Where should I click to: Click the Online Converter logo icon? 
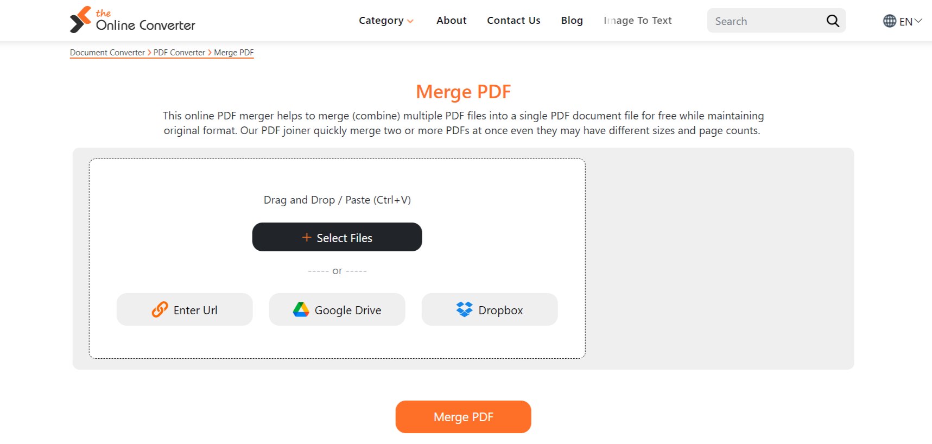pos(80,20)
